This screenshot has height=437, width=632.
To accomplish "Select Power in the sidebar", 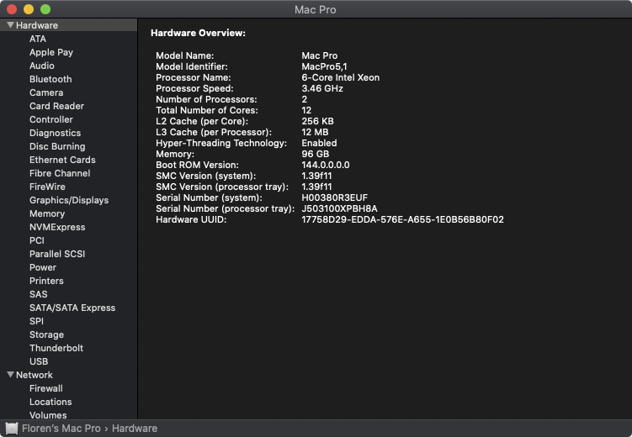I will point(43,267).
